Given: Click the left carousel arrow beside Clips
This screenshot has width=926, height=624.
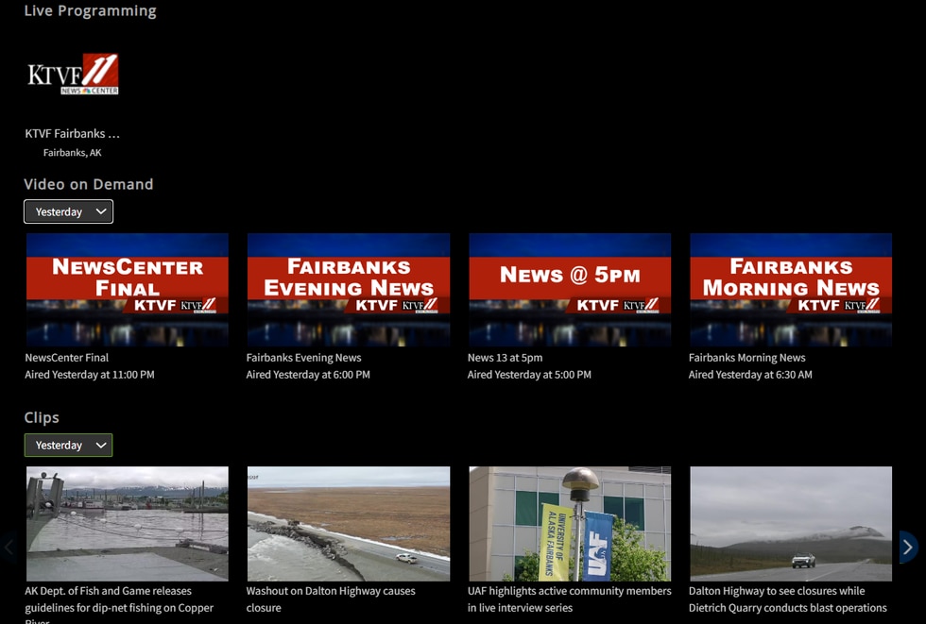Looking at the screenshot, I should (x=9, y=547).
